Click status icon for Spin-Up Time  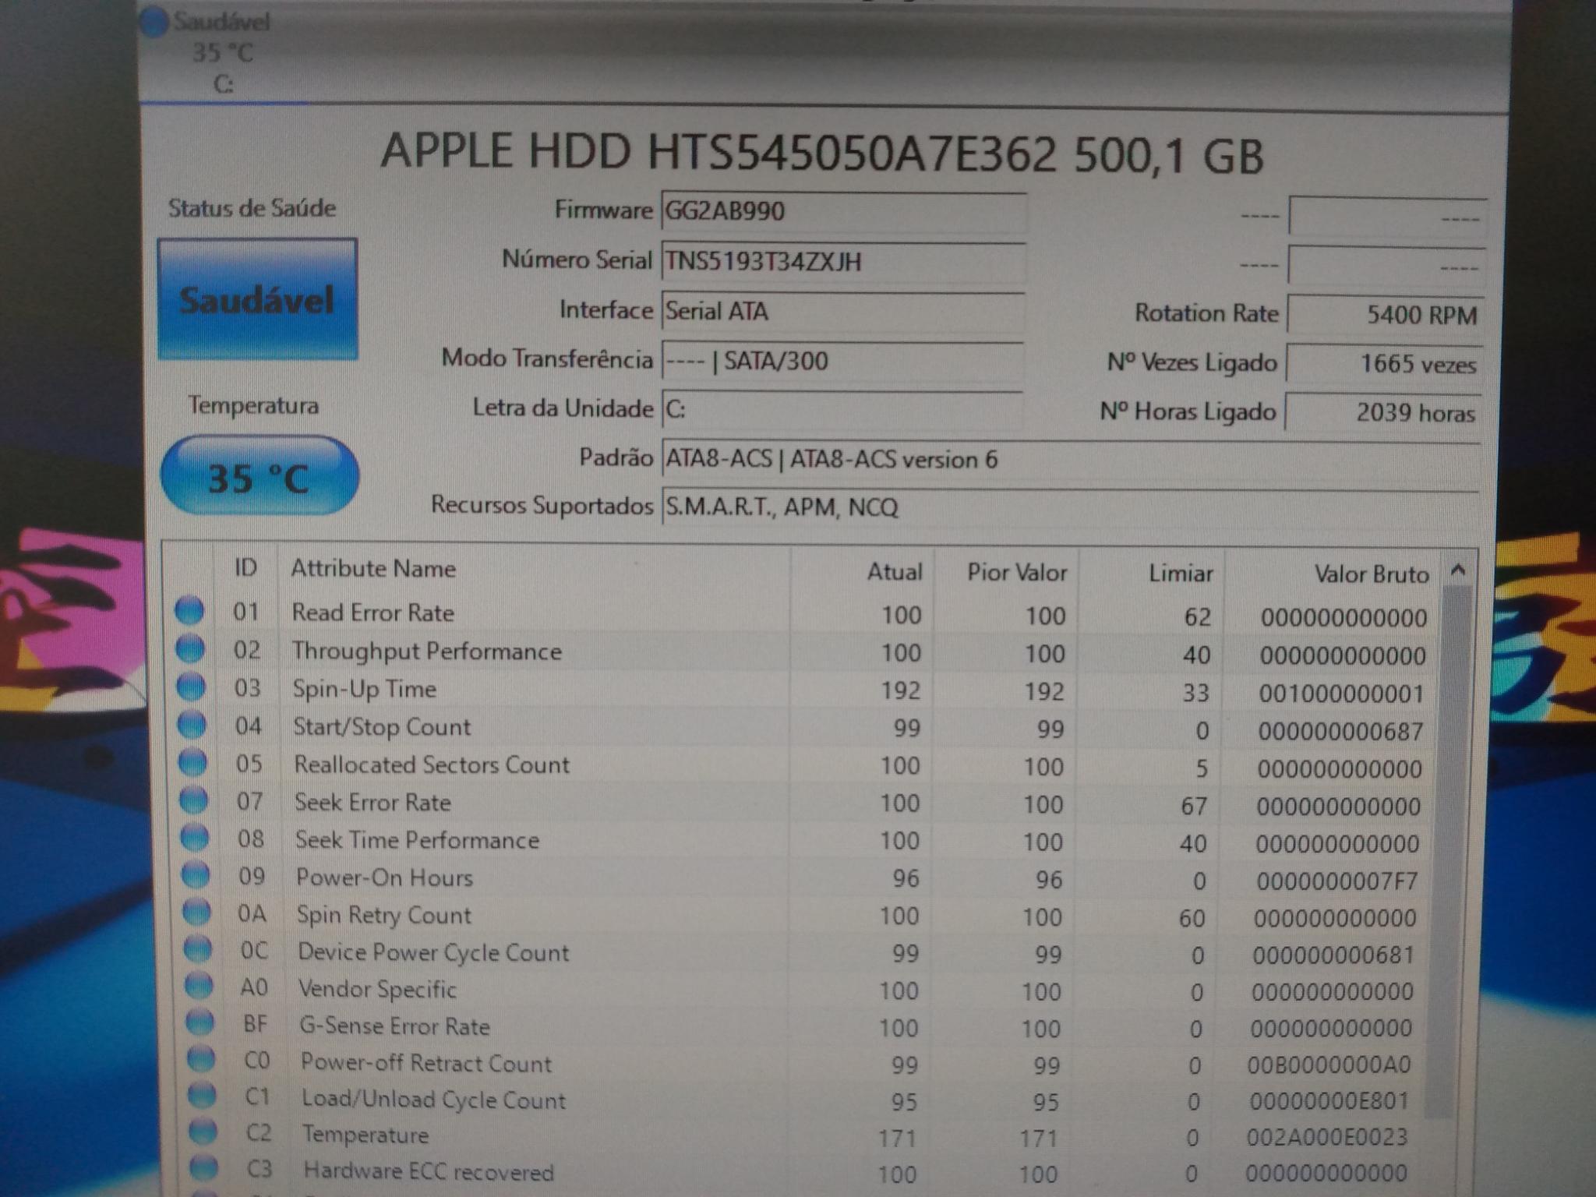point(191,687)
